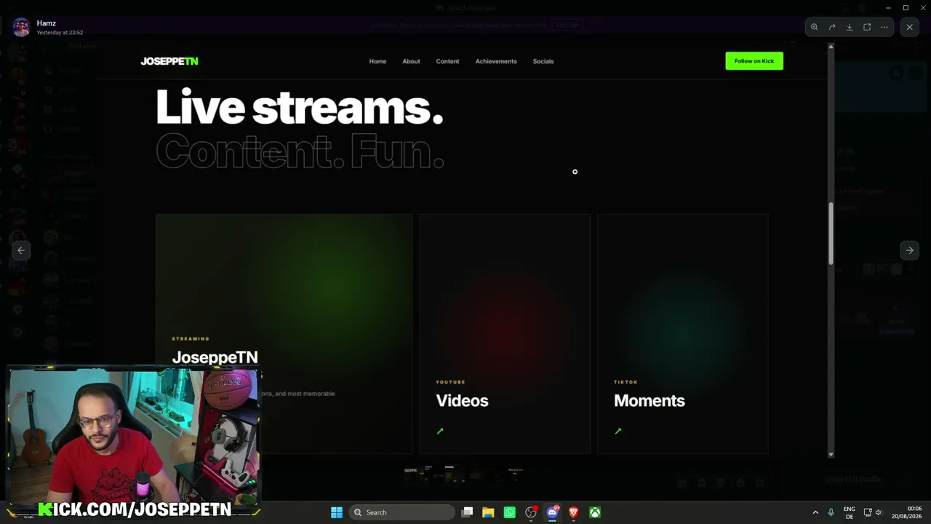Switch the ENG DE input language
The width and height of the screenshot is (931, 524).
[850, 512]
